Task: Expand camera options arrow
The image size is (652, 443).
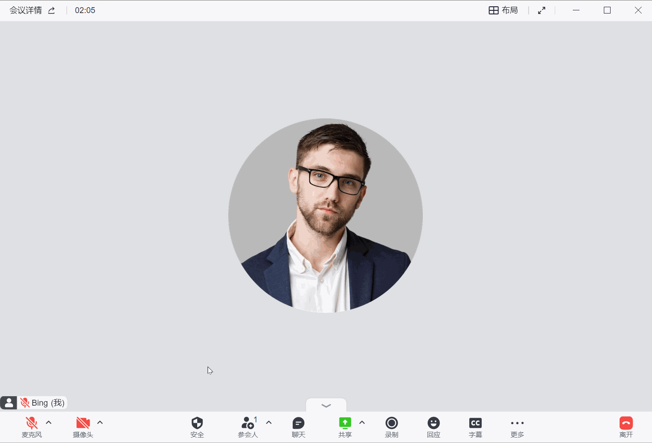Action: point(100,423)
